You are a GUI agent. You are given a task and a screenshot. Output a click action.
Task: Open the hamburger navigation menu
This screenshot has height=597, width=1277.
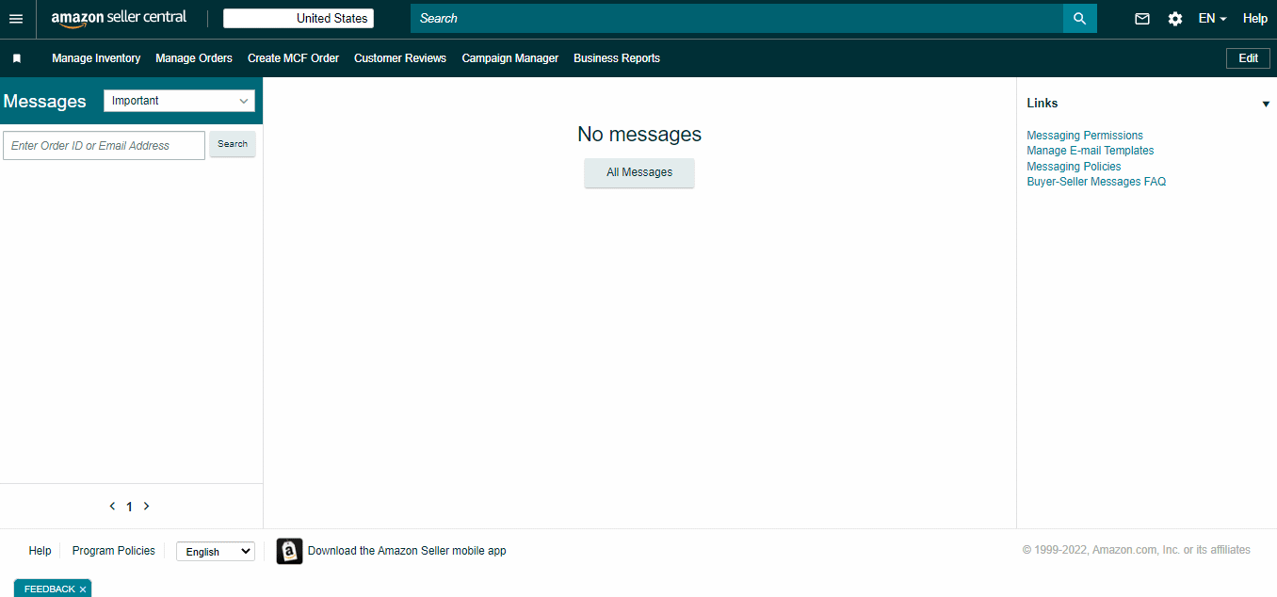pyautogui.click(x=16, y=18)
